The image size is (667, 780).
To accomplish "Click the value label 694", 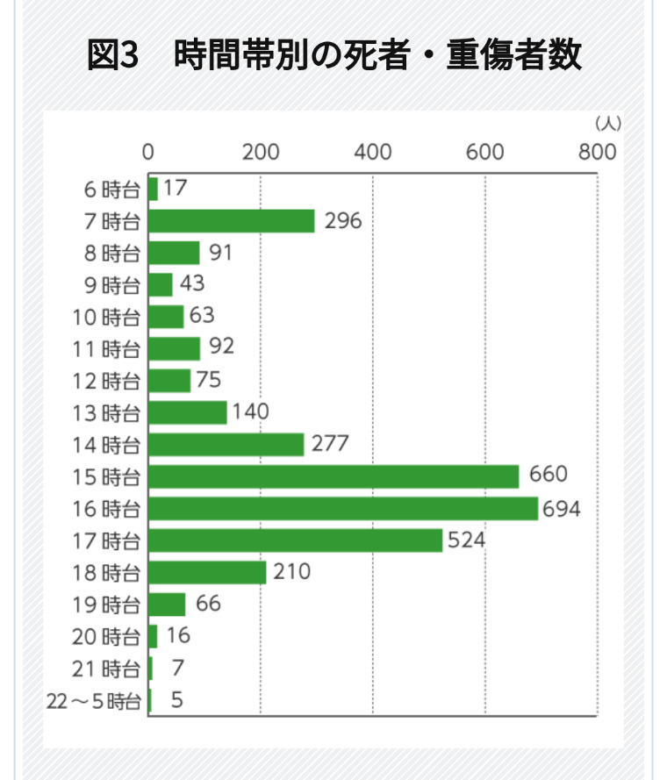I will pos(563,508).
